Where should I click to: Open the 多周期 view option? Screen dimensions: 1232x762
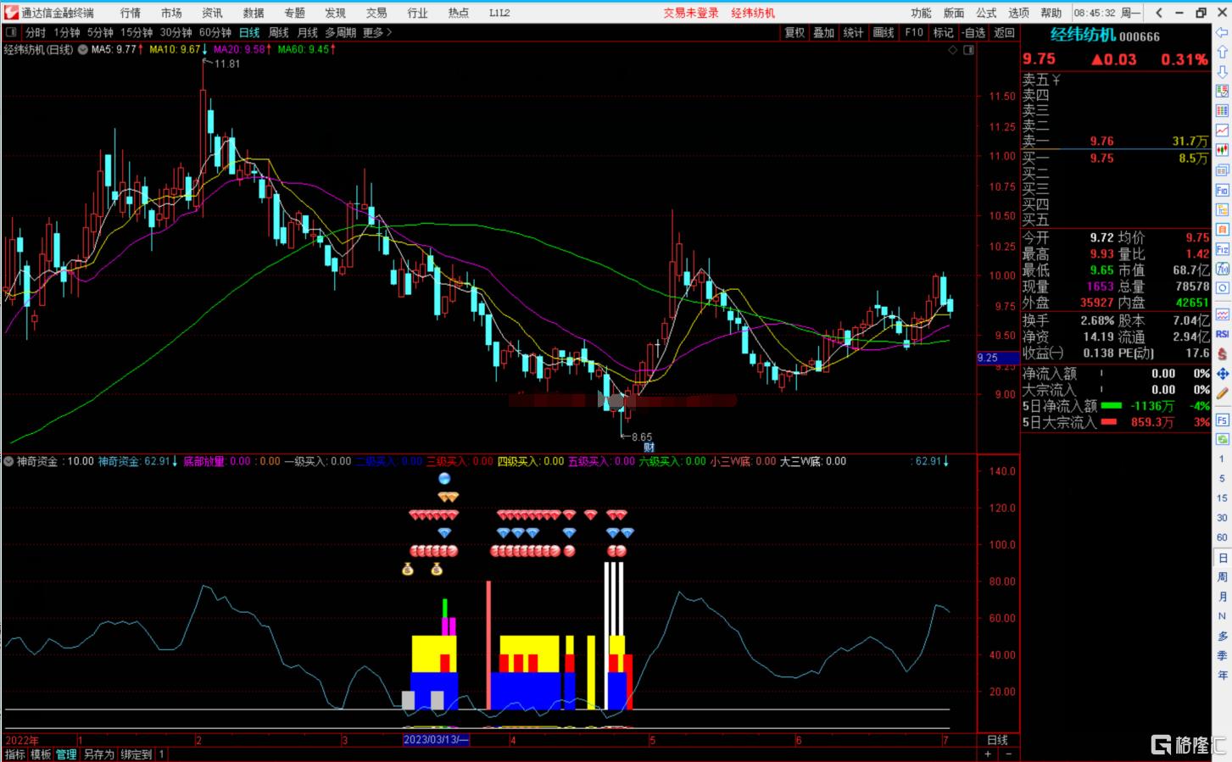(341, 32)
